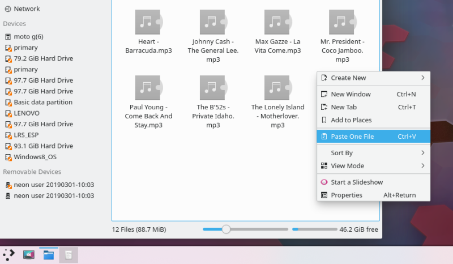This screenshot has width=453, height=264.
Task: Select the moto g(6) device icon
Action: pos(8,37)
